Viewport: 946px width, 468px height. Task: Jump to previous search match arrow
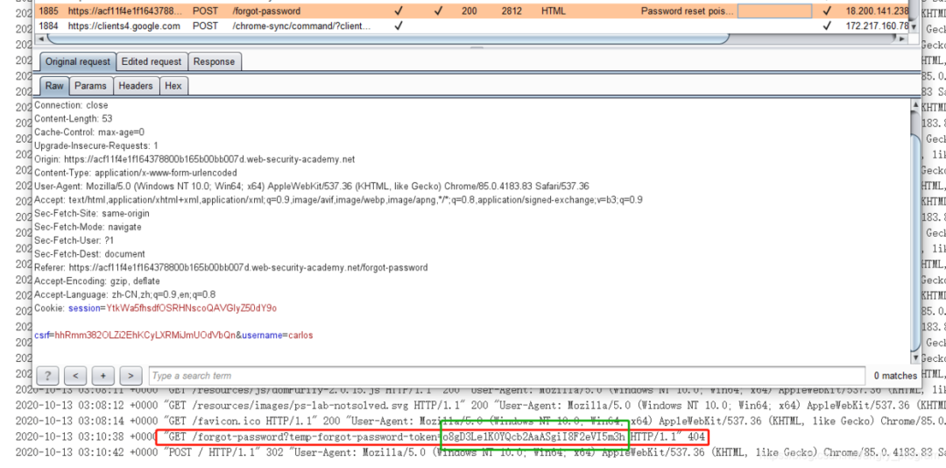click(x=75, y=376)
